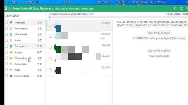This screenshot has width=188, height=105.
Task: Click the SM-G960F device name
Action: pyautogui.click(x=13, y=15)
